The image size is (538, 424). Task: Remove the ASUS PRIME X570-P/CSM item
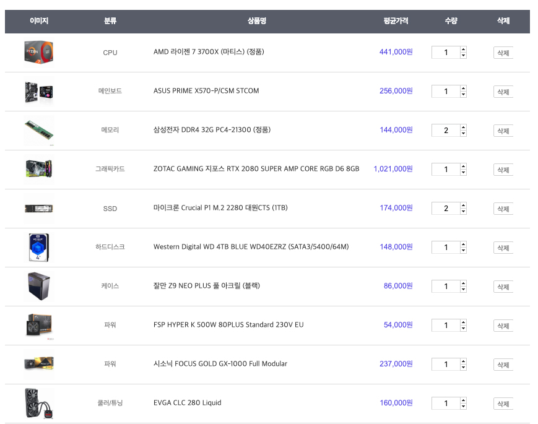click(503, 92)
